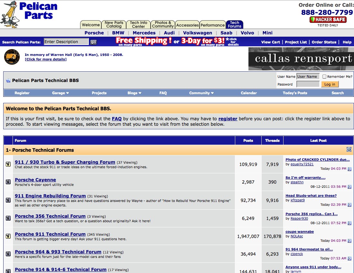354x273 pixels.
Task: Open last post arrow for 911 Engine Rebuilding
Action: pyautogui.click(x=349, y=205)
